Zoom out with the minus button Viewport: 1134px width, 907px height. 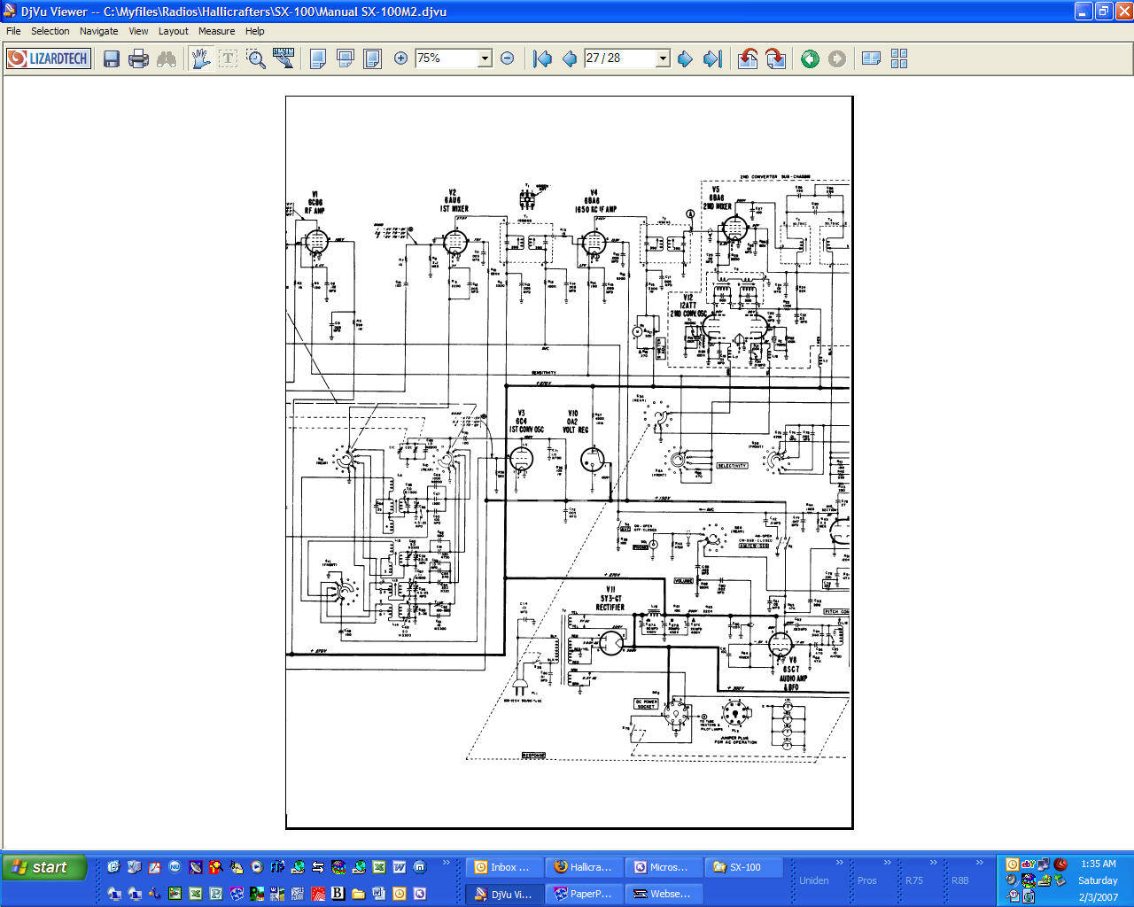[x=508, y=58]
